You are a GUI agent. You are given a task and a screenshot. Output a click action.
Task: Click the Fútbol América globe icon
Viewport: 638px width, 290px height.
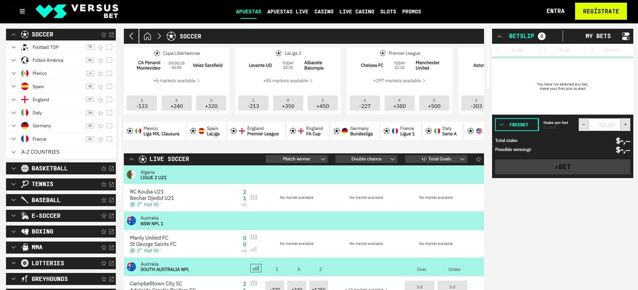coord(25,60)
